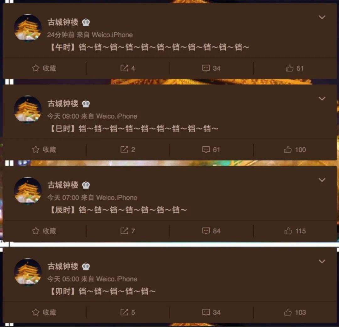The image size is (339, 327).
Task: Repost the 卯时 post with 5 shares
Action: click(x=127, y=312)
